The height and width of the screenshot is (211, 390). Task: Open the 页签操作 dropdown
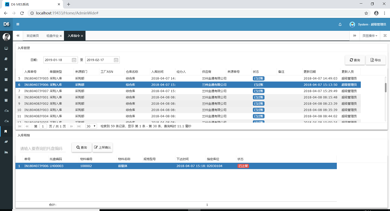click(370, 36)
